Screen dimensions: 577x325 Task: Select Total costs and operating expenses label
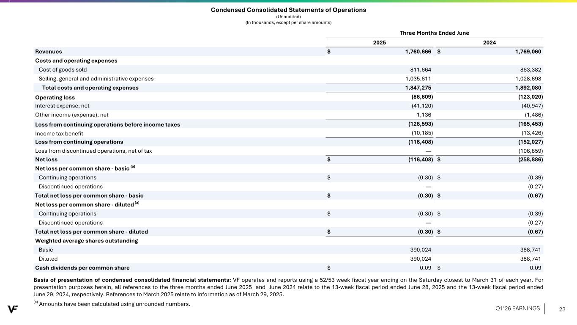click(x=90, y=88)
